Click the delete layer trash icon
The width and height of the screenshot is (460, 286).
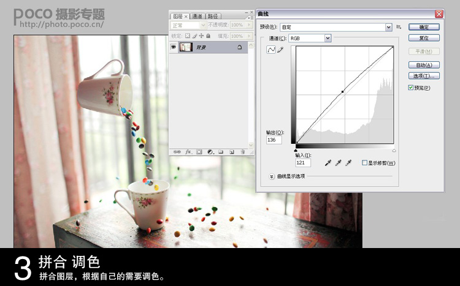point(243,152)
